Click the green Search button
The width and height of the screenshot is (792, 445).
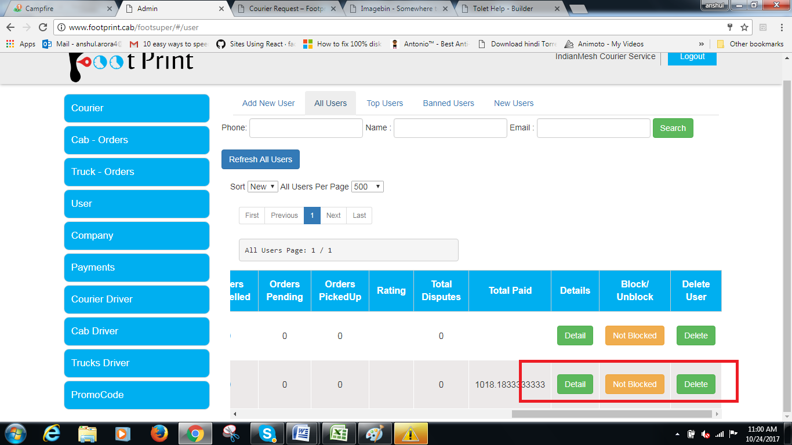pyautogui.click(x=673, y=128)
